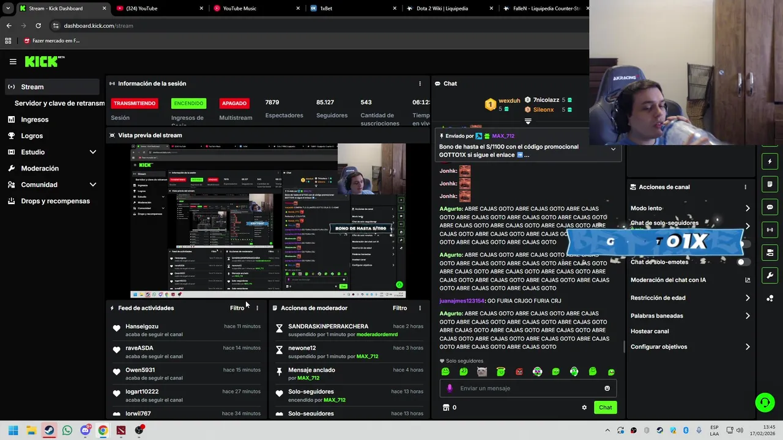Reload the page with browser refresh button
This screenshot has width=783, height=440.
[x=38, y=26]
